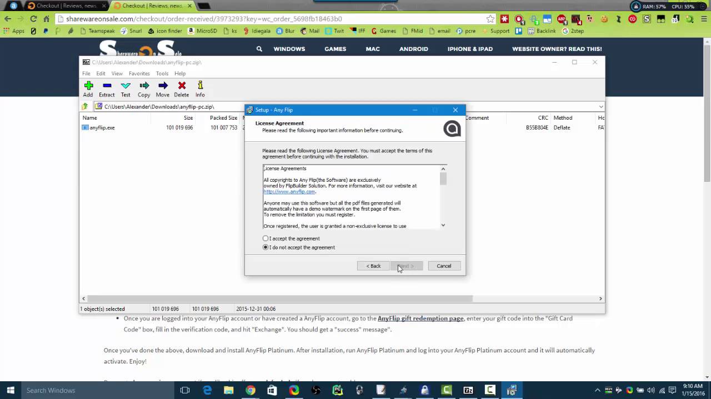Open the MAC section of the site
This screenshot has width=711, height=399.
[373, 49]
